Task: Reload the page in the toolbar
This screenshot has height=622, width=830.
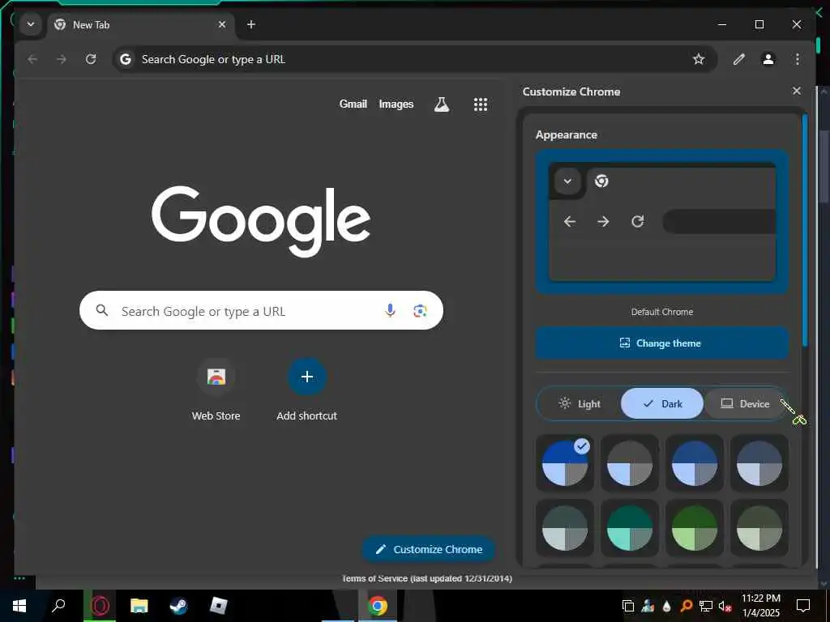Action: pyautogui.click(x=91, y=59)
